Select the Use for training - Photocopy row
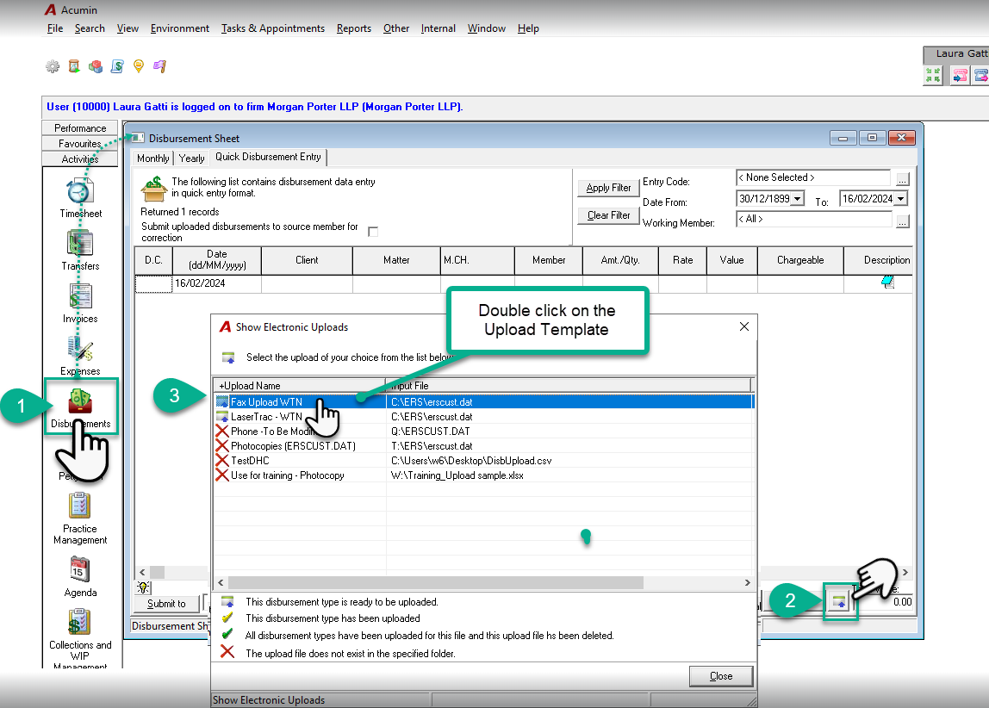 (484, 475)
